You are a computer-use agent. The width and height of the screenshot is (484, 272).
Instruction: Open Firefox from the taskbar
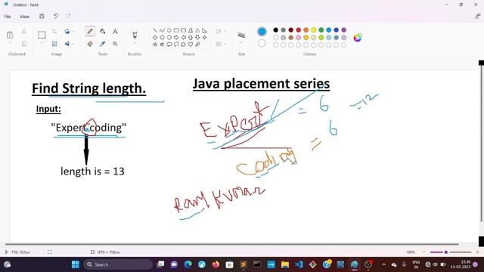(x=216, y=264)
